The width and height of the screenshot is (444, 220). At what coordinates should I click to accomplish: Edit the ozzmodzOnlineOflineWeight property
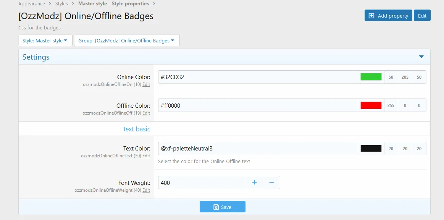[146, 190]
